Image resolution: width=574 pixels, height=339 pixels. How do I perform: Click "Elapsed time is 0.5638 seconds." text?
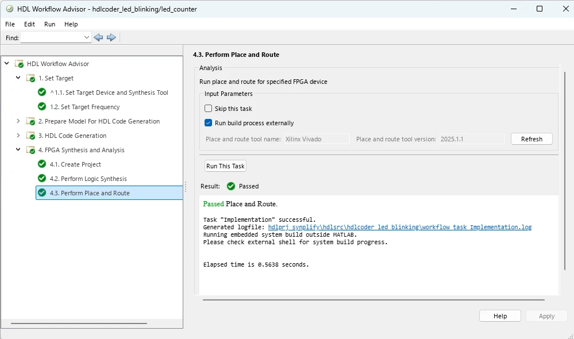[x=256, y=264]
